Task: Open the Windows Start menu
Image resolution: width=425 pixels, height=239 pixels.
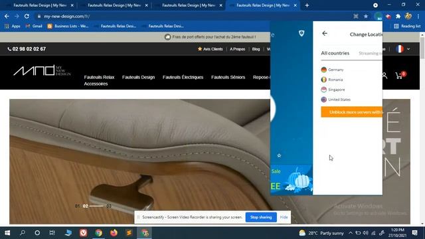Action: tap(7, 233)
